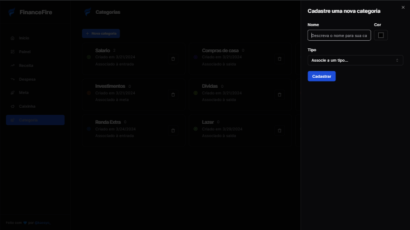The height and width of the screenshot is (230, 410).
Task: Open Caixinha from the sidebar
Action: click(27, 107)
